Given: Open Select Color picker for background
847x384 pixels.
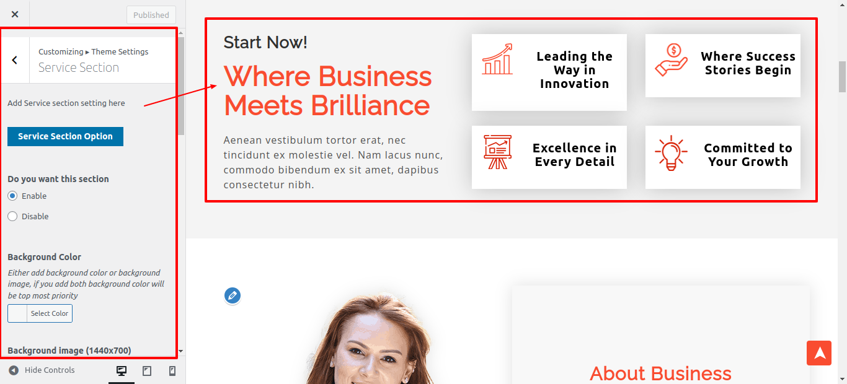Looking at the screenshot, I should point(40,313).
